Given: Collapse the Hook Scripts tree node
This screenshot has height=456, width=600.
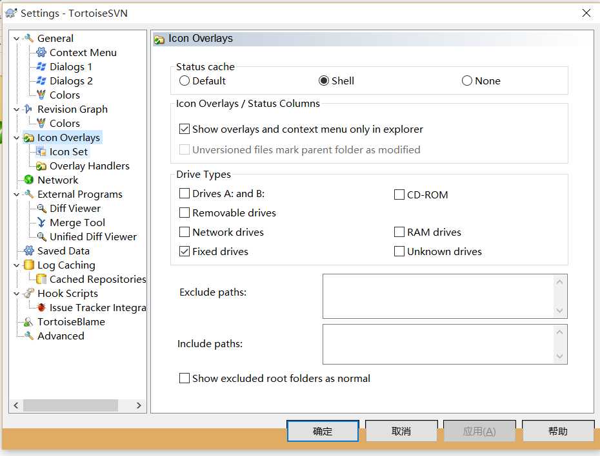Looking at the screenshot, I should point(16,294).
